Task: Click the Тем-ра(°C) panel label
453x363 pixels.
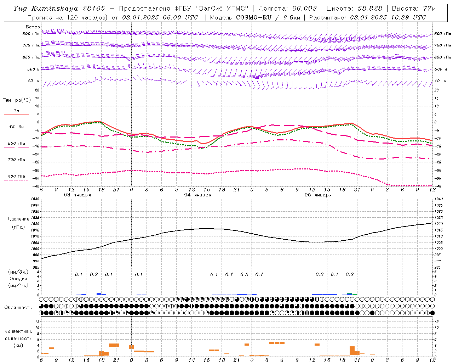Action: click(x=17, y=100)
